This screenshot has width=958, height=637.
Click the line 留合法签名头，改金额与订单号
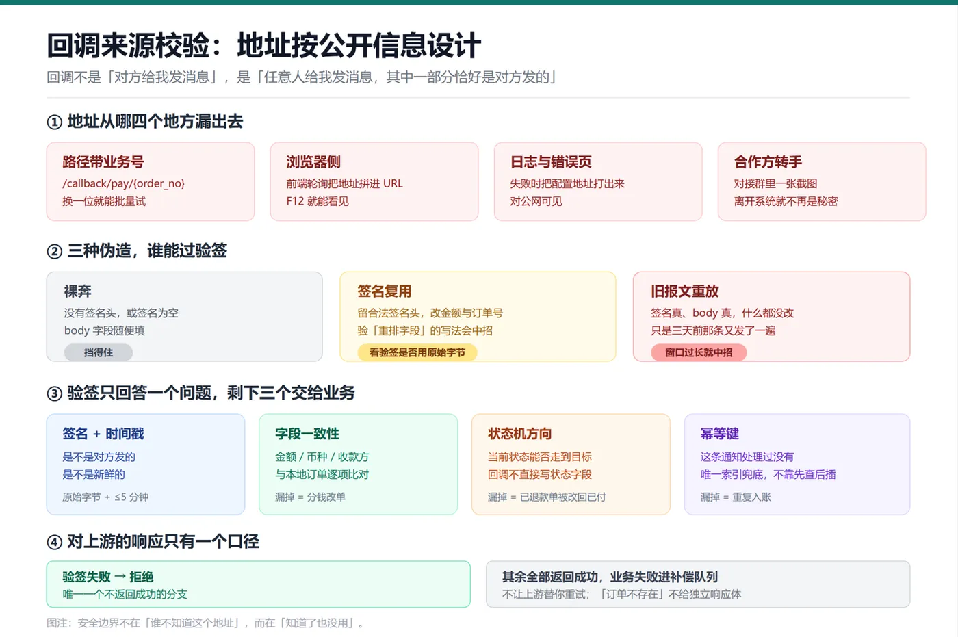tap(430, 313)
